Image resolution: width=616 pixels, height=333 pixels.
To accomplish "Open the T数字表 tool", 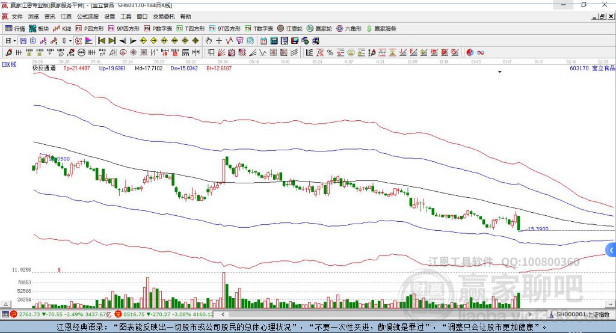I will coord(259,29).
